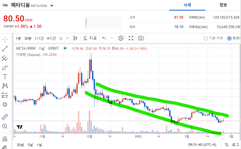Image resolution: width=241 pixels, height=149 pixels.
Task: Set interval to 1시간
Action: (x=39, y=38)
